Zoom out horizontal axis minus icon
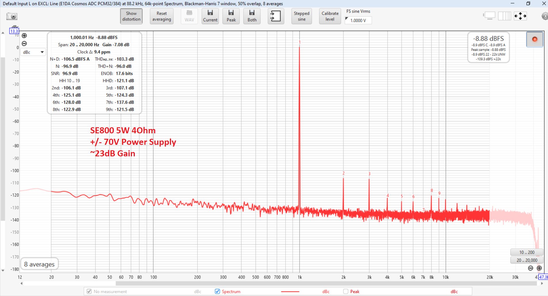The image size is (548, 296). tap(531, 268)
